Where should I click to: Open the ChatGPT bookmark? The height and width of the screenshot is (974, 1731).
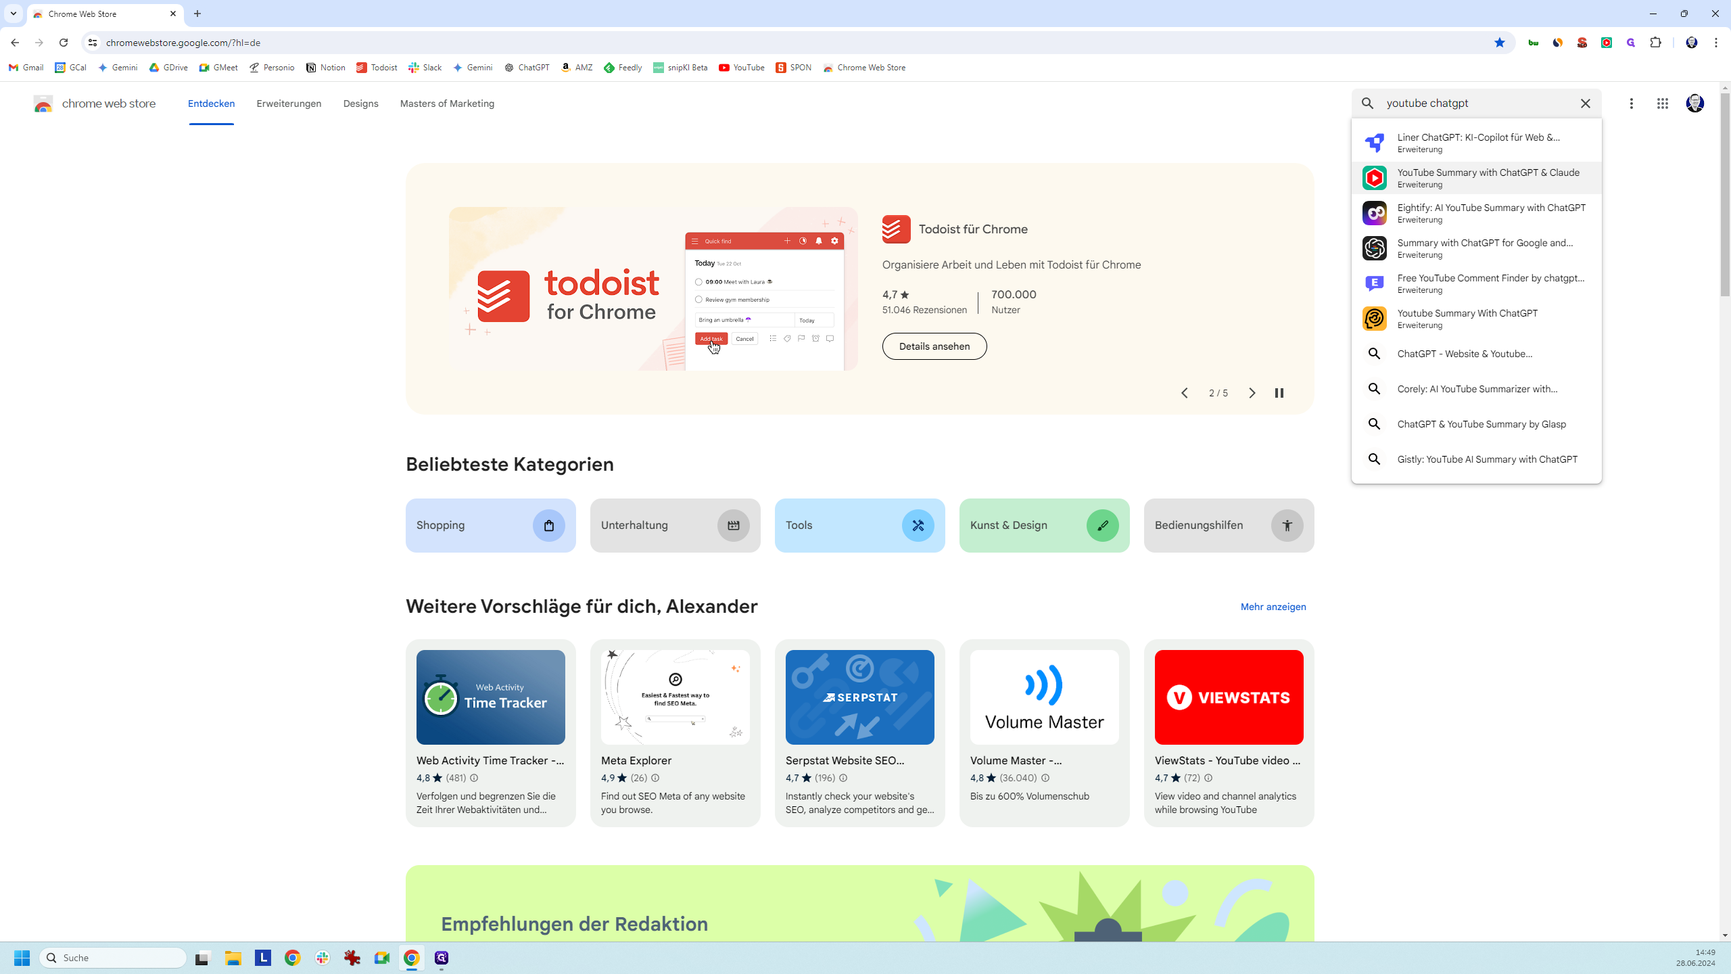(x=527, y=68)
